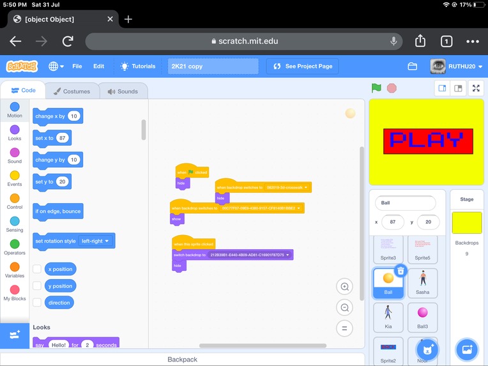488x366 pixels.
Task: Select the Sensing block category
Action: 15,224
